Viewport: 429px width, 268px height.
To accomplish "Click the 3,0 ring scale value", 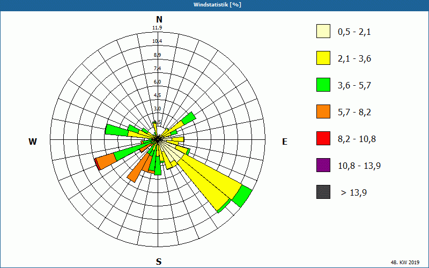I will 157,109.
